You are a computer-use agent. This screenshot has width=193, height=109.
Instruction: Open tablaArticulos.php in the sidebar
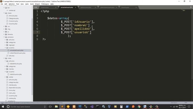tap(16, 64)
